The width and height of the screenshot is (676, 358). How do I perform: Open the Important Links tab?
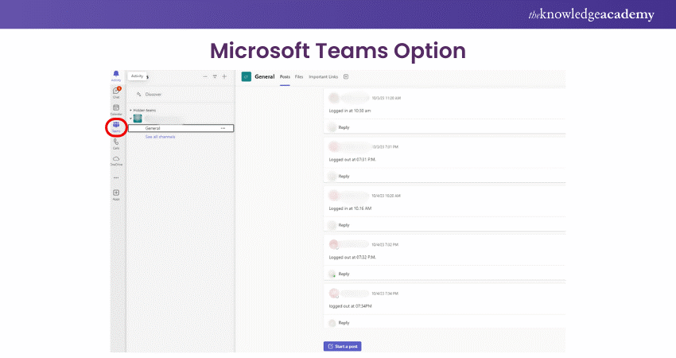click(x=323, y=77)
